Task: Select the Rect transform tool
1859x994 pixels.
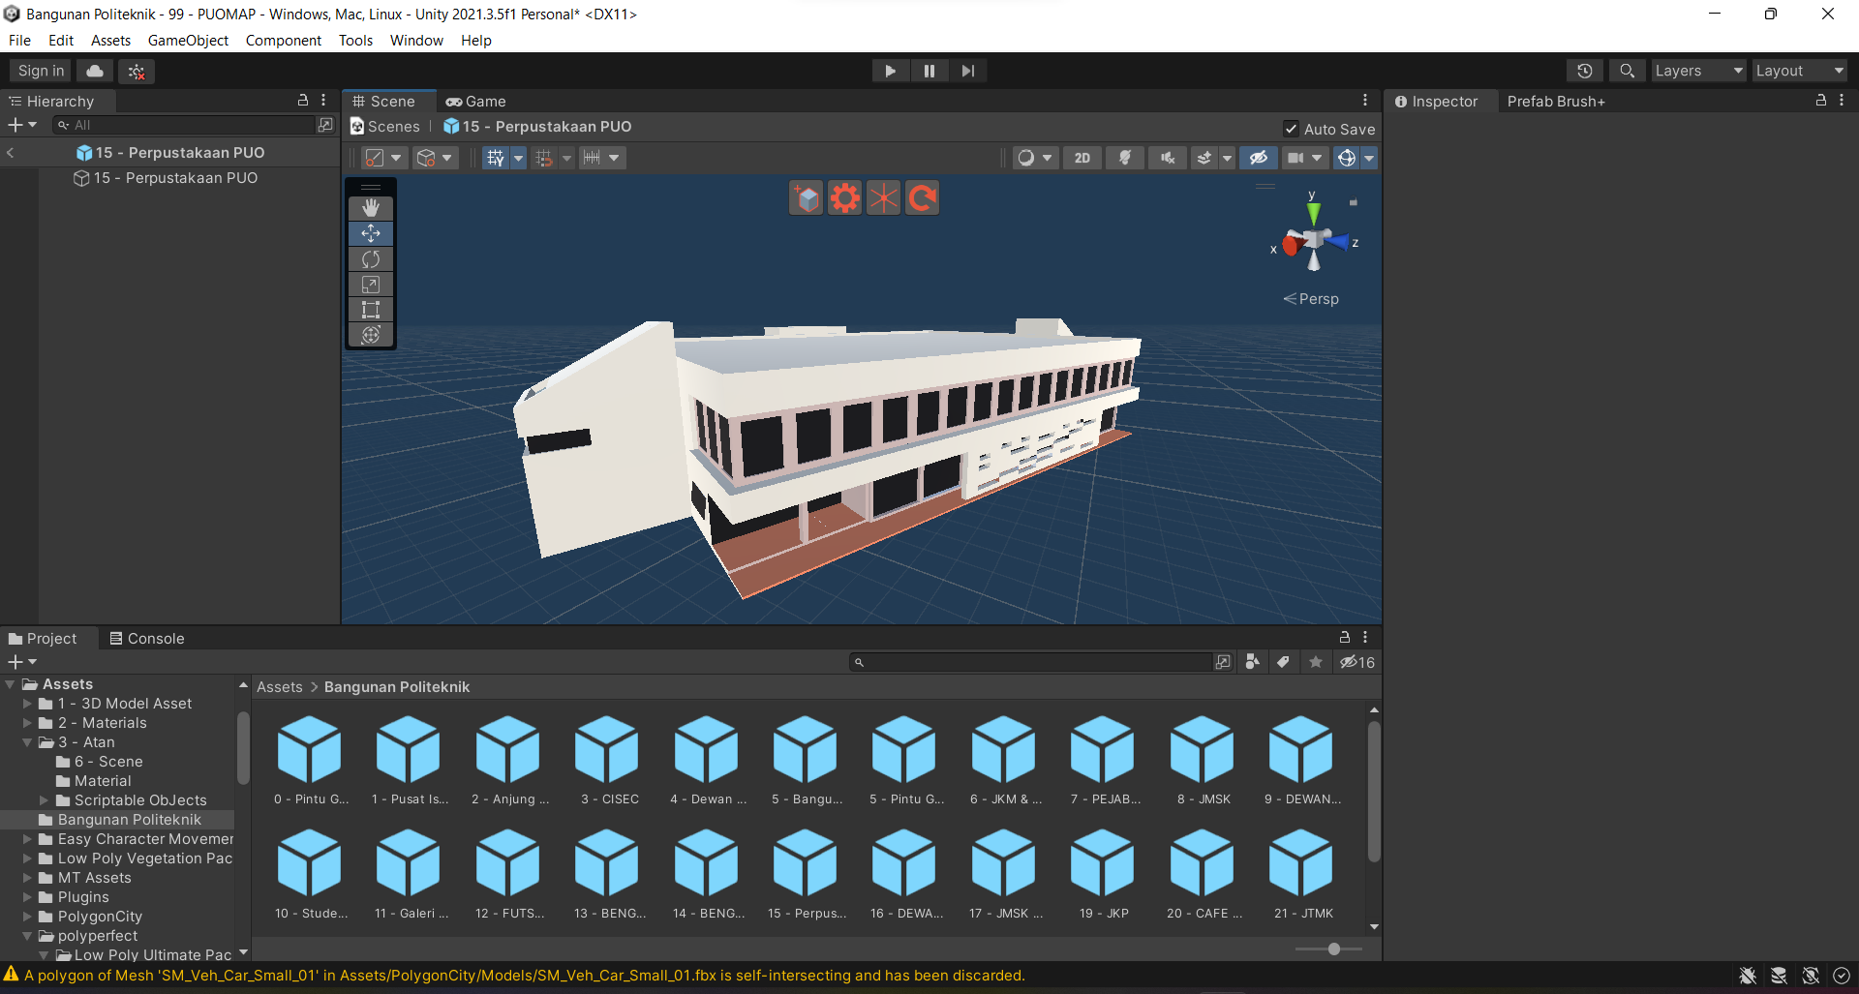Action: click(371, 310)
